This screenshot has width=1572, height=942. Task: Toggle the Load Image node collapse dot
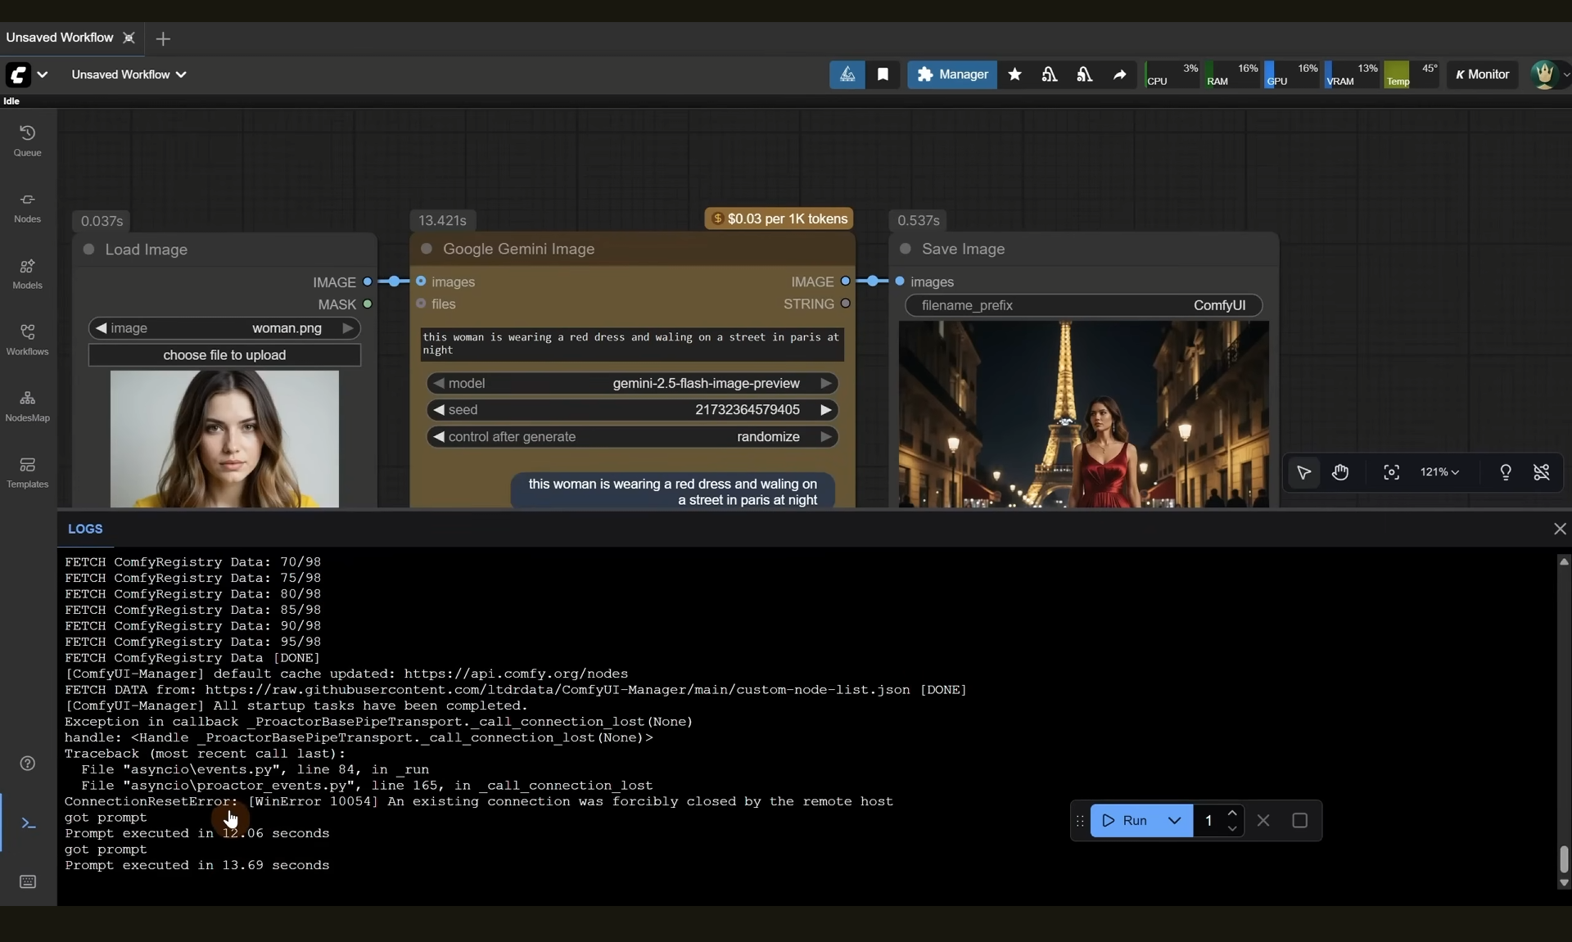click(88, 250)
